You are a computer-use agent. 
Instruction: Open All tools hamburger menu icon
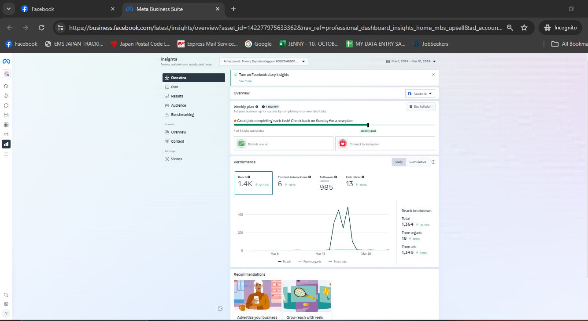pos(6,154)
